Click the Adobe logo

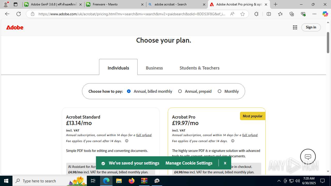point(15,27)
